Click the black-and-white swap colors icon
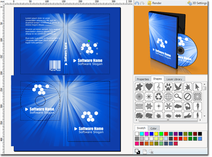The width and height of the screenshot is (212, 157). tap(137, 151)
